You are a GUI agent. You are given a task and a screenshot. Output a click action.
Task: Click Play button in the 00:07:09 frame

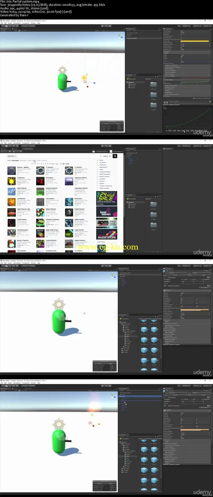pyautogui.click(x=102, y=386)
